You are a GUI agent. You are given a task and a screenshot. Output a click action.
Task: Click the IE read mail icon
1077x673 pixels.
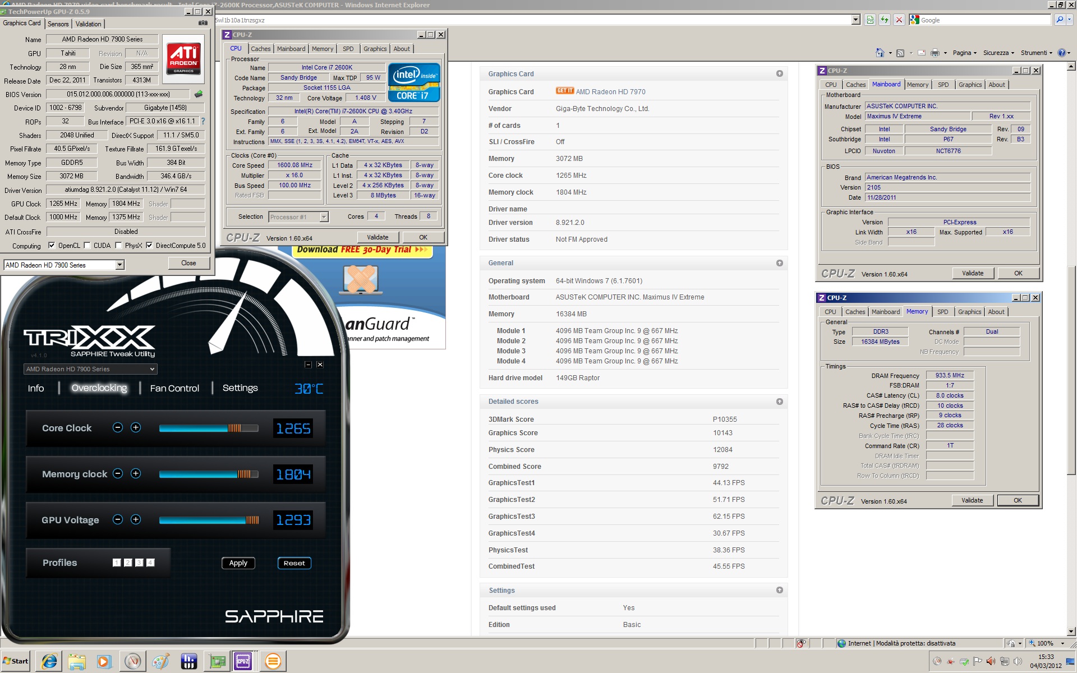922,53
